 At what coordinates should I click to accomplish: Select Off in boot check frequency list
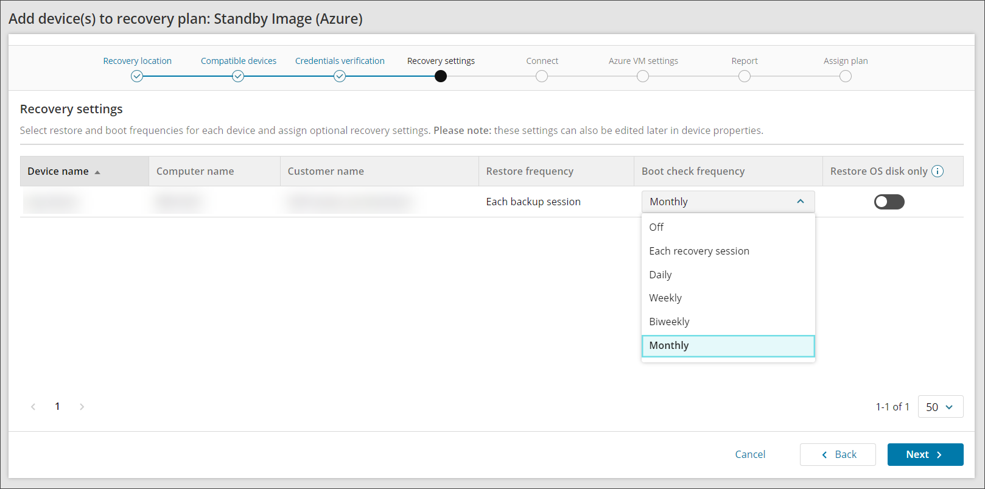pos(728,227)
